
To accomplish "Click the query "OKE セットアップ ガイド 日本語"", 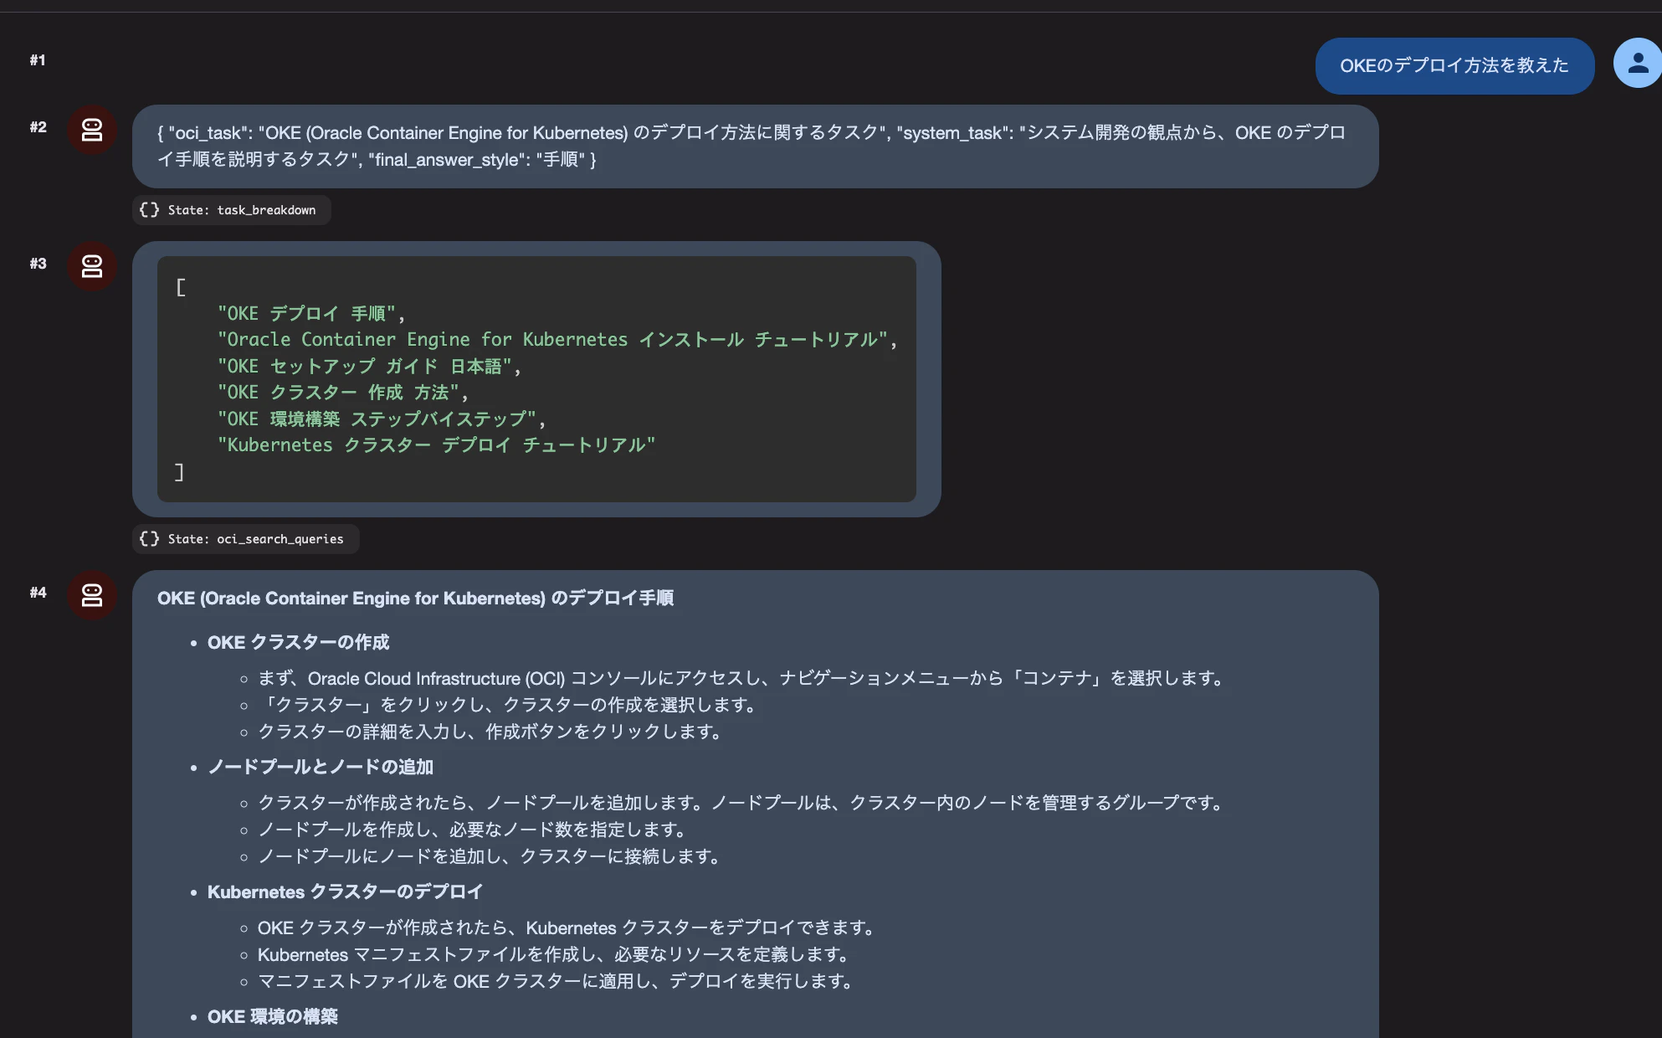I will click(364, 366).
